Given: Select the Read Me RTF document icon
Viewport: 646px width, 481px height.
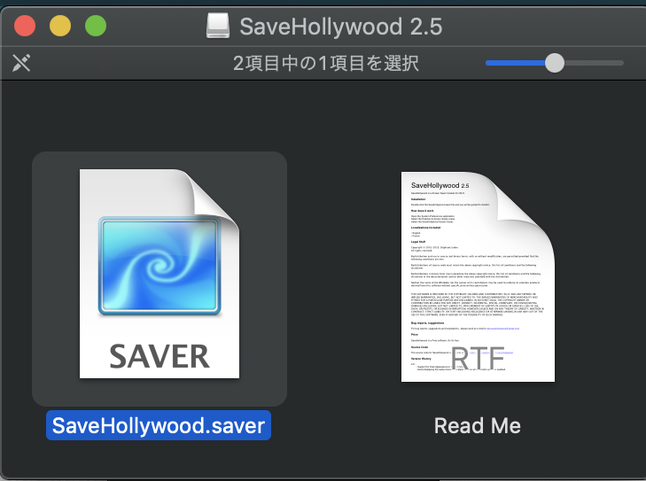Looking at the screenshot, I should point(478,276).
